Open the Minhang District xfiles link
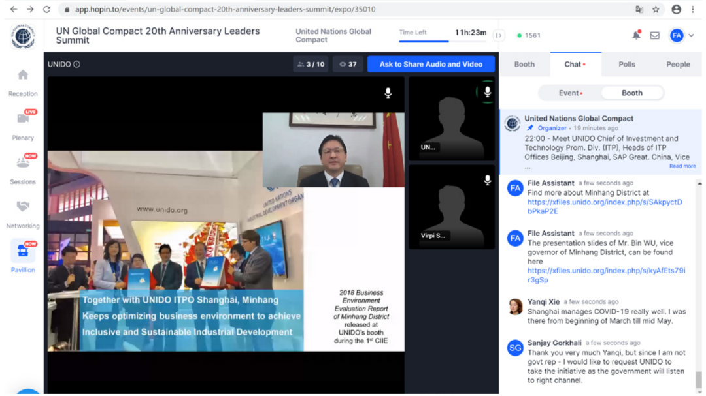The image size is (706, 396). click(x=605, y=207)
